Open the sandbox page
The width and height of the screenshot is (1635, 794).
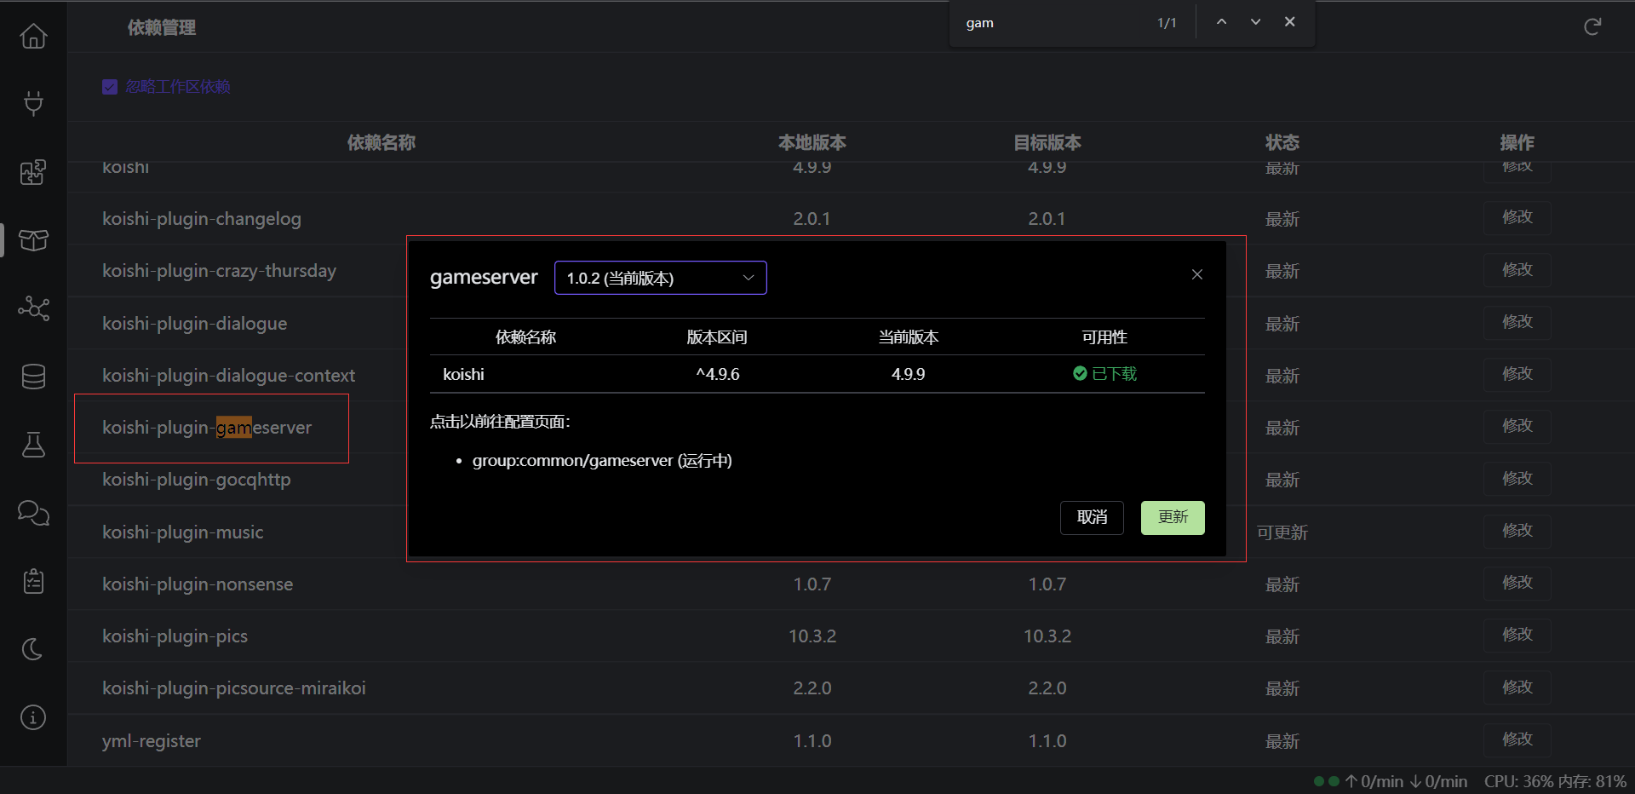coord(34,445)
